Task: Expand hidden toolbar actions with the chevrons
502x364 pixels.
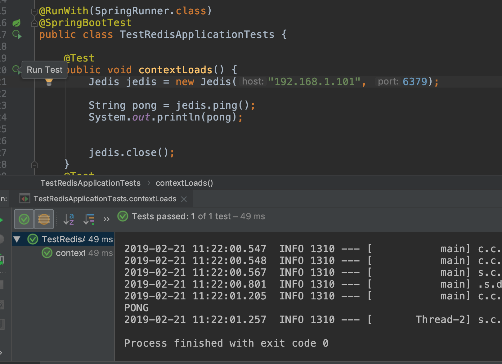Action: tap(106, 219)
